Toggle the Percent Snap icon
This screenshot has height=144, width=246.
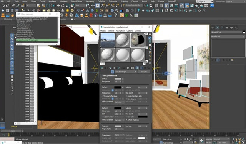click(x=113, y=6)
